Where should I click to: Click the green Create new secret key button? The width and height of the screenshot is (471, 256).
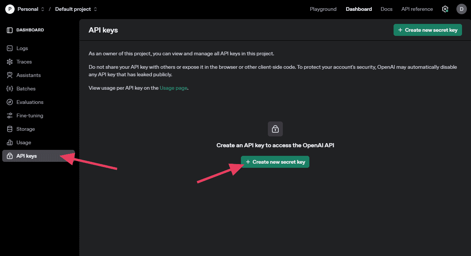[275, 161]
